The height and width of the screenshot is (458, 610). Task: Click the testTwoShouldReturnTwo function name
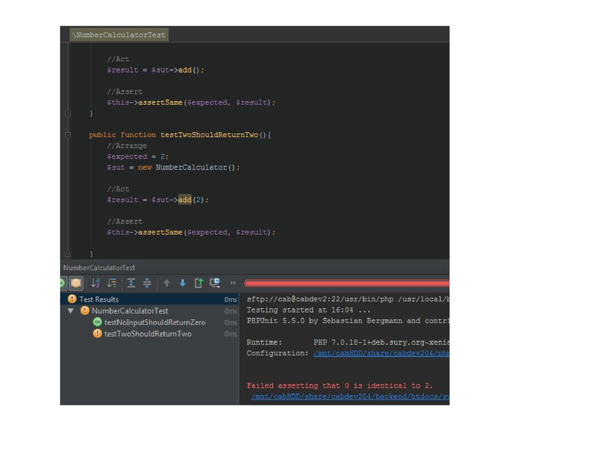tap(209, 135)
